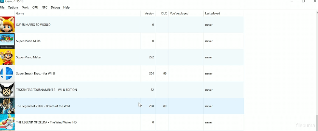Click DLC value 96 for Super Smash Bros.

pos(165,74)
